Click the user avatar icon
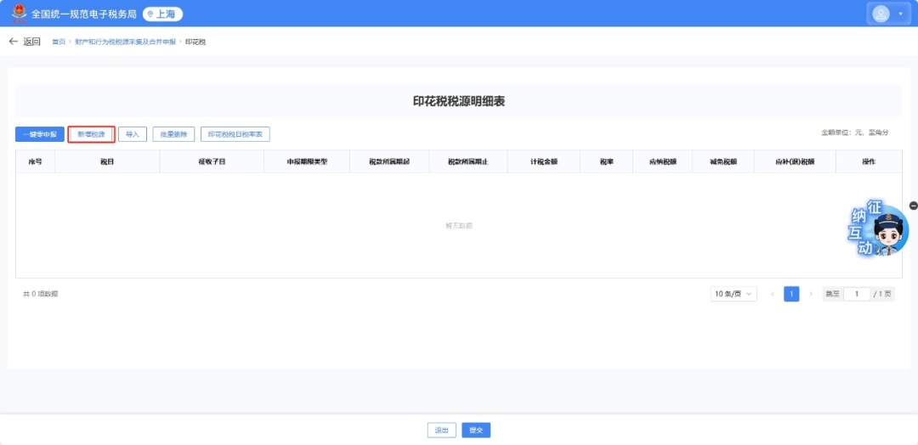The height and width of the screenshot is (445, 918). (x=881, y=14)
